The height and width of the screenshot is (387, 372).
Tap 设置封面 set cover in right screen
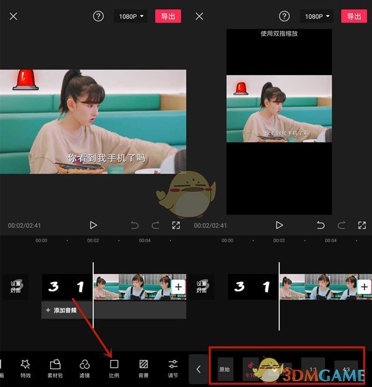tap(200, 287)
